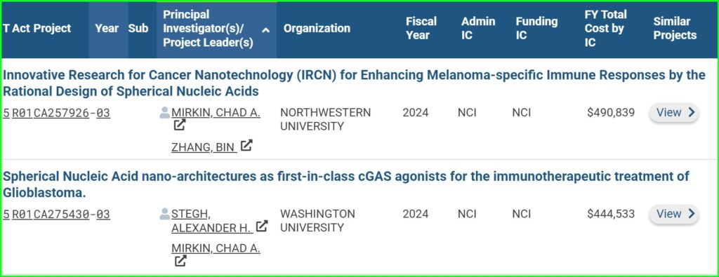Sort by Act Project column header
The image size is (719, 277).
click(x=37, y=28)
